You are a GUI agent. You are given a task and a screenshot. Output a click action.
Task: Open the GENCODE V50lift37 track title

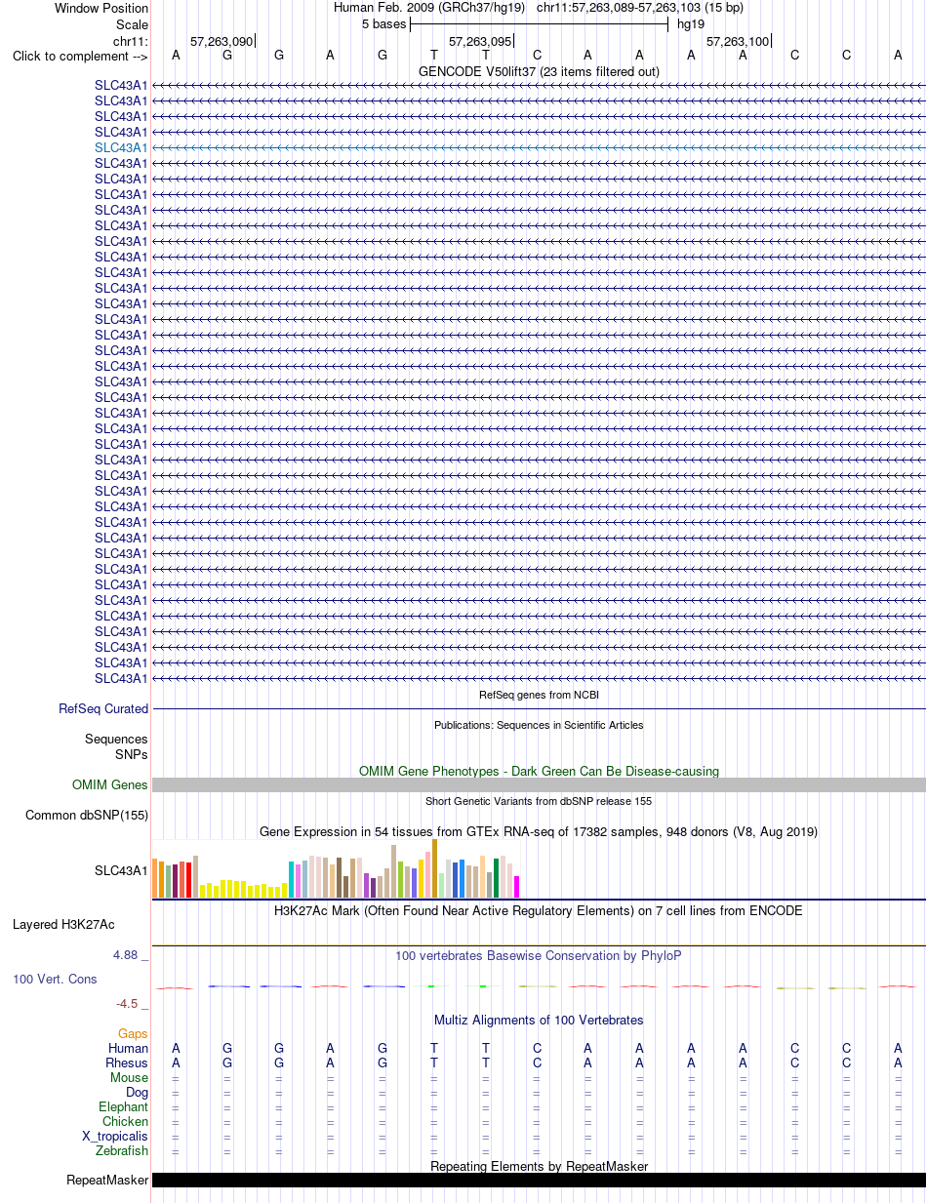pos(539,71)
